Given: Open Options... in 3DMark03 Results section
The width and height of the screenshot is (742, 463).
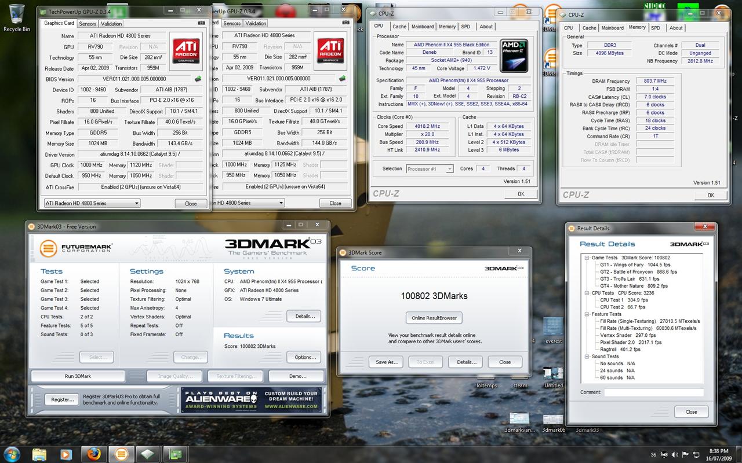Looking at the screenshot, I should click(304, 357).
